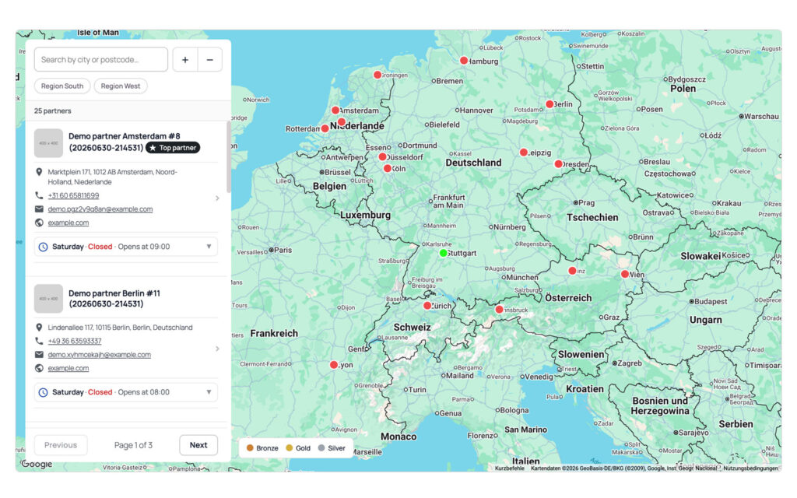Open example.com link for Amsterdam partner

click(x=68, y=223)
